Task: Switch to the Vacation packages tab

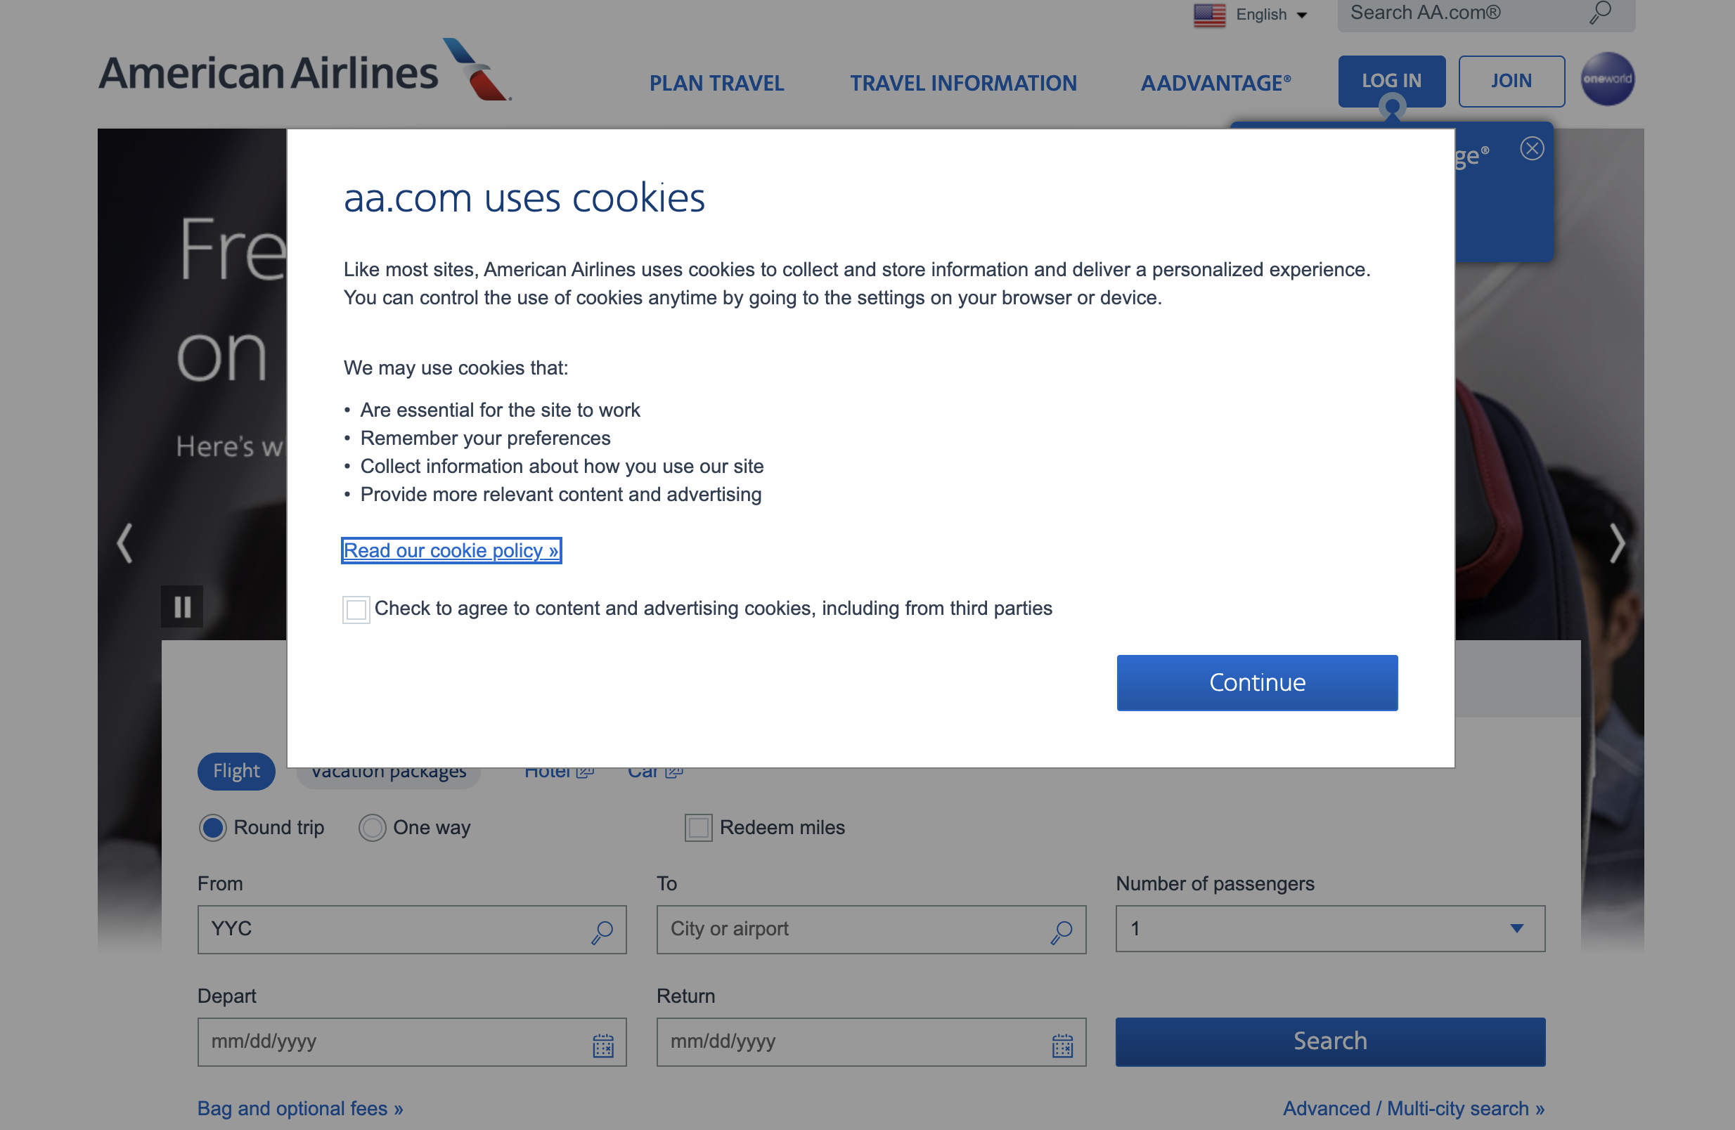Action: [x=388, y=771]
